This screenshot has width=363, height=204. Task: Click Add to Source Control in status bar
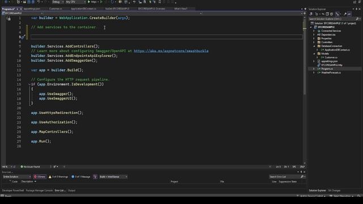(x=311, y=196)
